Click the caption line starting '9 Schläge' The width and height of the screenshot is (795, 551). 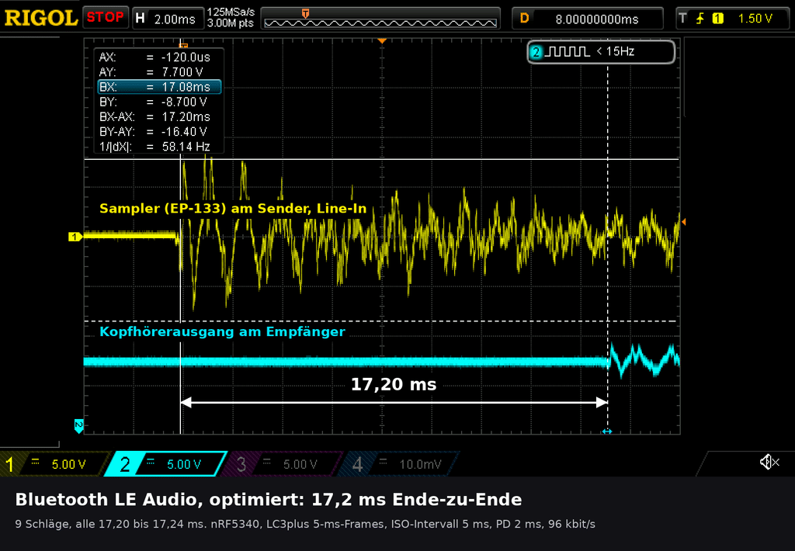305,524
